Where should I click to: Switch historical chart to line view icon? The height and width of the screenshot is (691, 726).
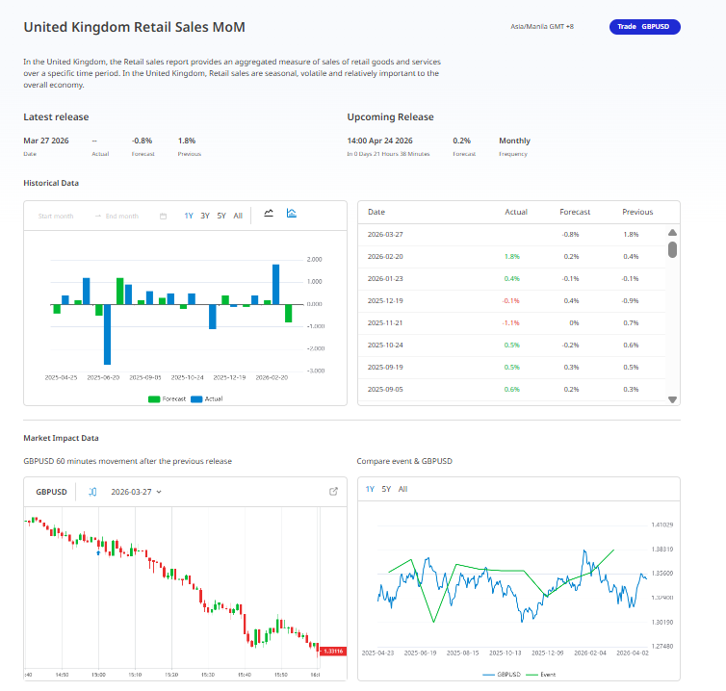click(269, 214)
